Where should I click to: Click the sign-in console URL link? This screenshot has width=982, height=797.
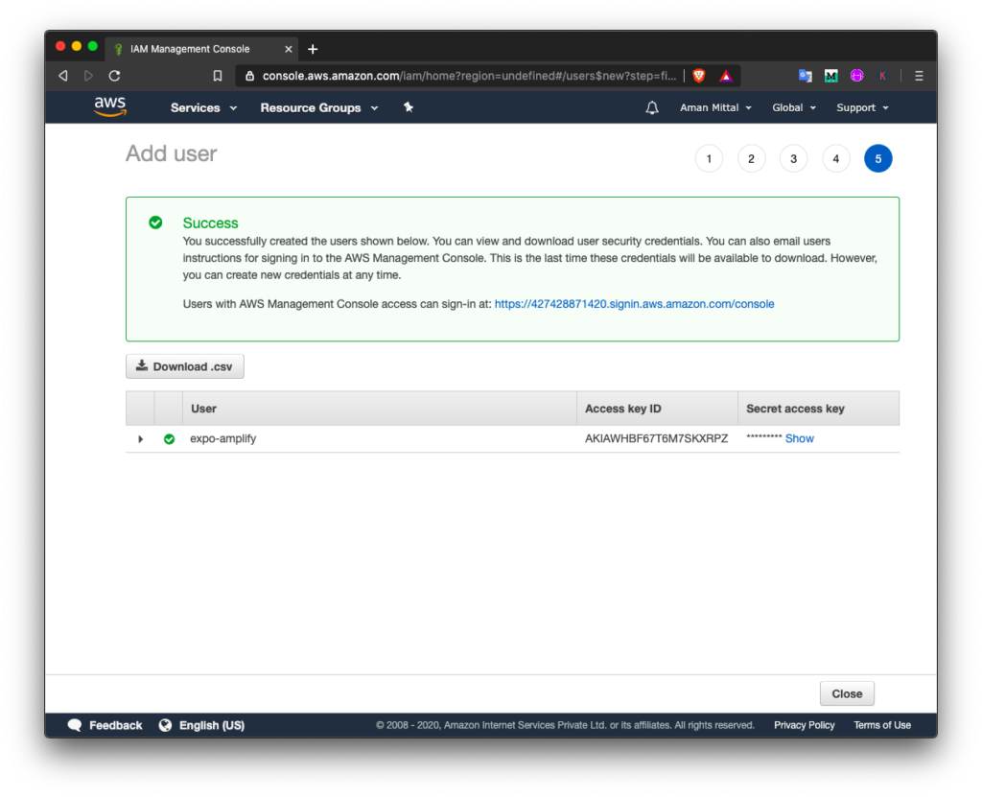coord(634,303)
